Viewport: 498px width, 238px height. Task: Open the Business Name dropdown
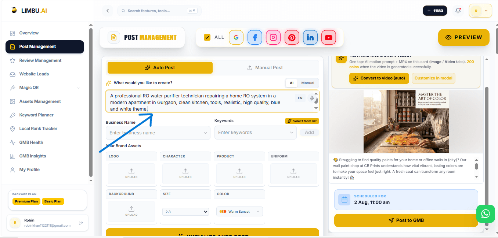(x=158, y=133)
